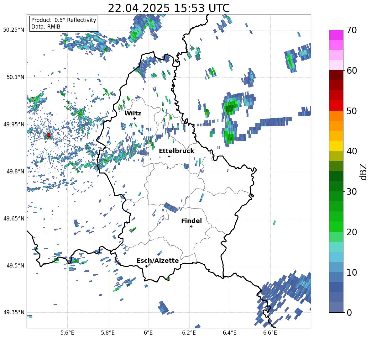Click the 50.25°N latitude label
The height and width of the screenshot is (339, 371).
pyautogui.click(x=14, y=30)
